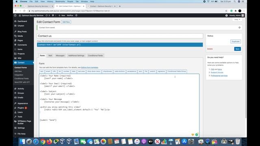Click the Add New button
Screen dimensions: 260x146
(x=66, y=22)
